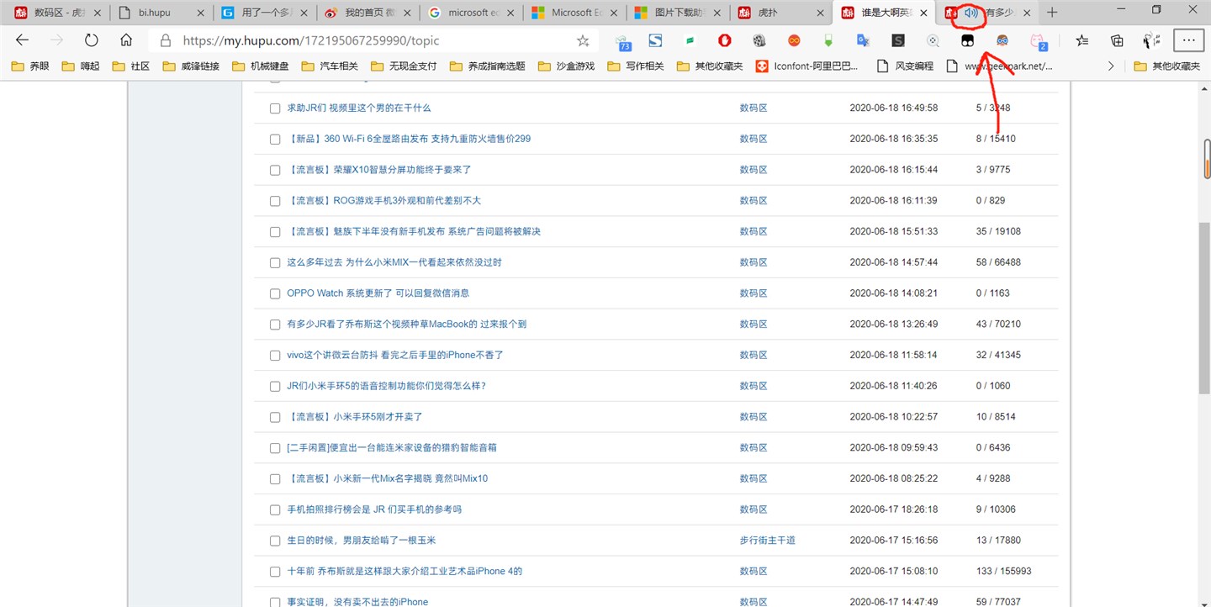
Task: Tick checkbox beside OPPO Watch post
Action: [275, 293]
